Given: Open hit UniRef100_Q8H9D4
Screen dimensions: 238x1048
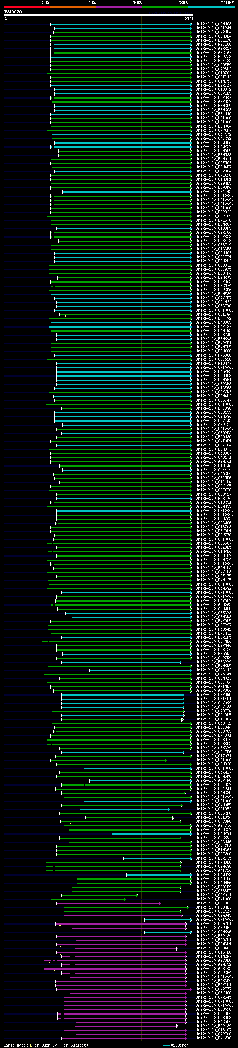Looking at the screenshot, I should coord(213,36).
